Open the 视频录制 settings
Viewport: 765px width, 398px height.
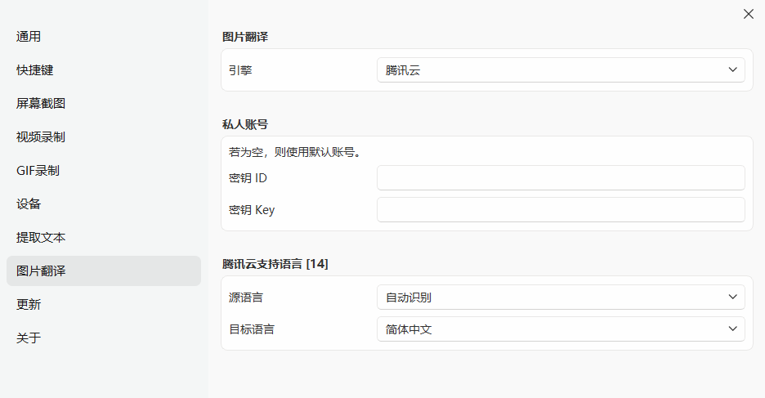pos(41,137)
